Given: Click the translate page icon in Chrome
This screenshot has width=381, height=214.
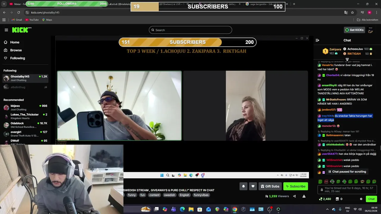Looking at the screenshot, I should pos(346,12).
